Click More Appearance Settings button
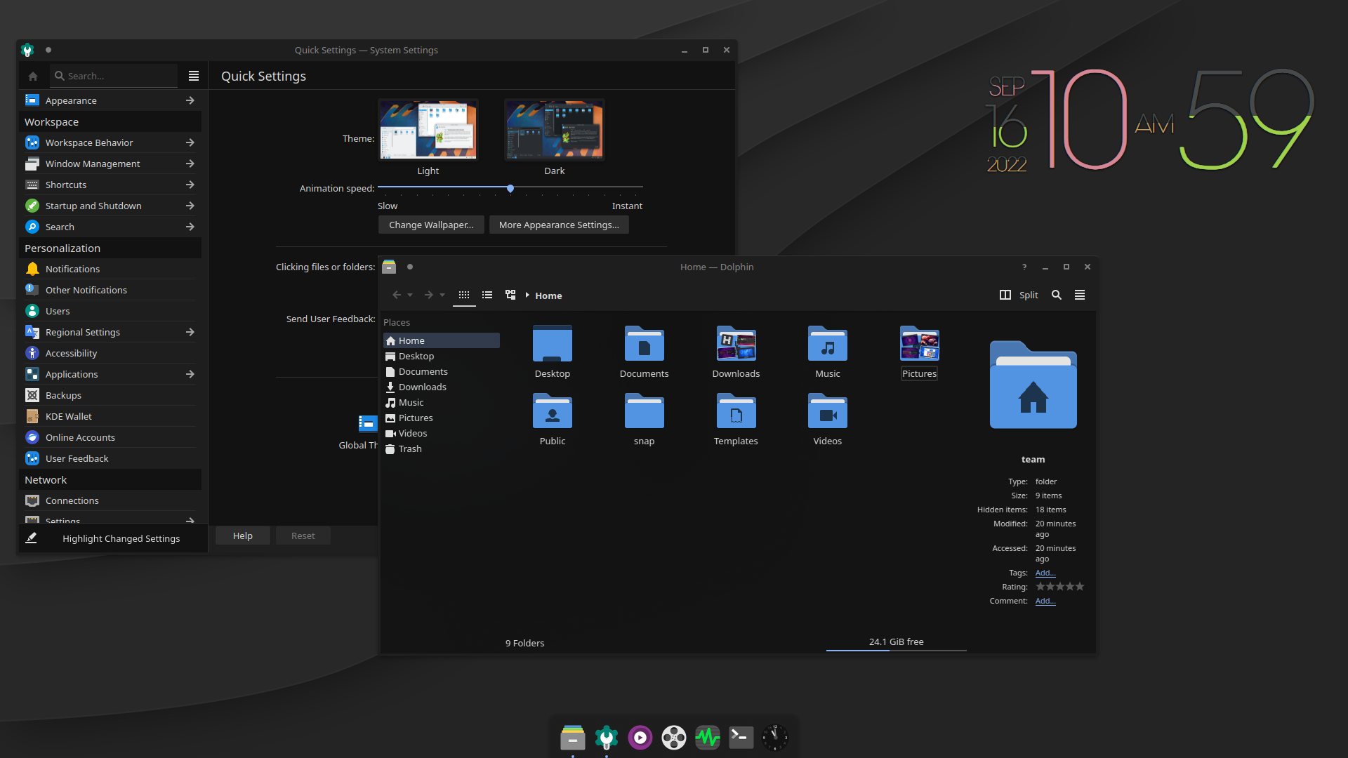1348x758 pixels. [558, 225]
